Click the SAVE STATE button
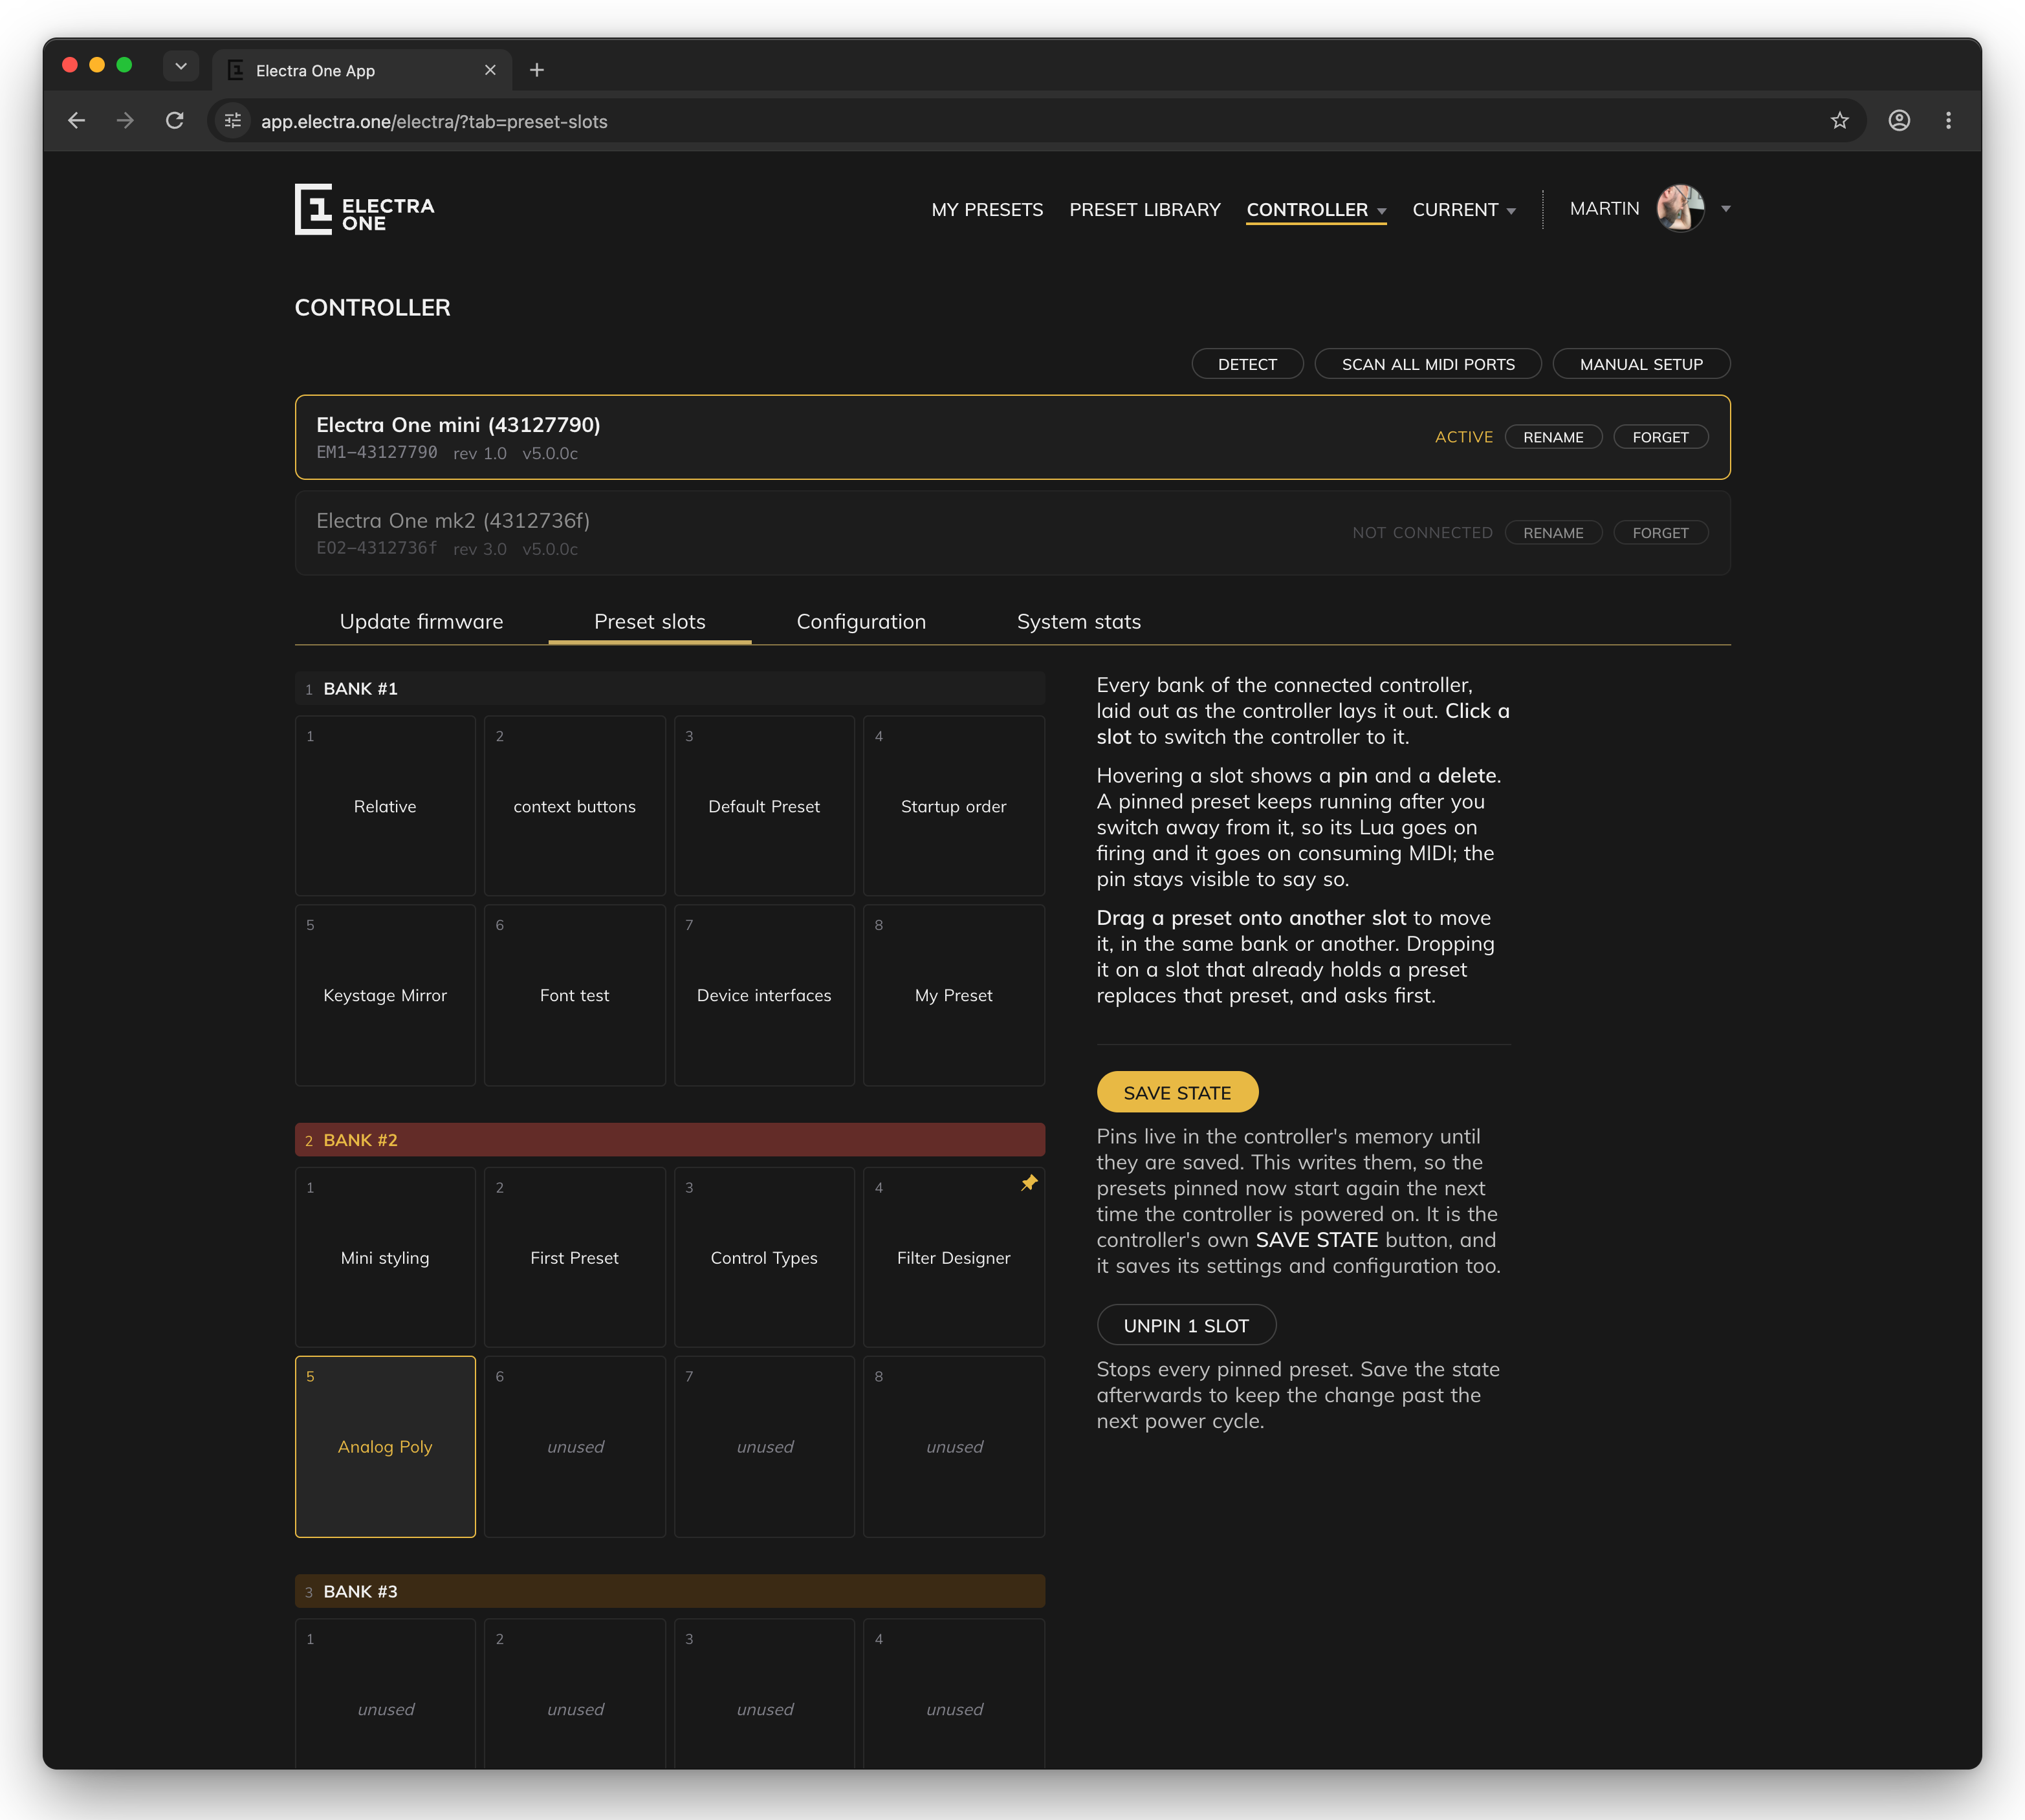Screen dimensions: 2025x1820 [x=1177, y=1093]
